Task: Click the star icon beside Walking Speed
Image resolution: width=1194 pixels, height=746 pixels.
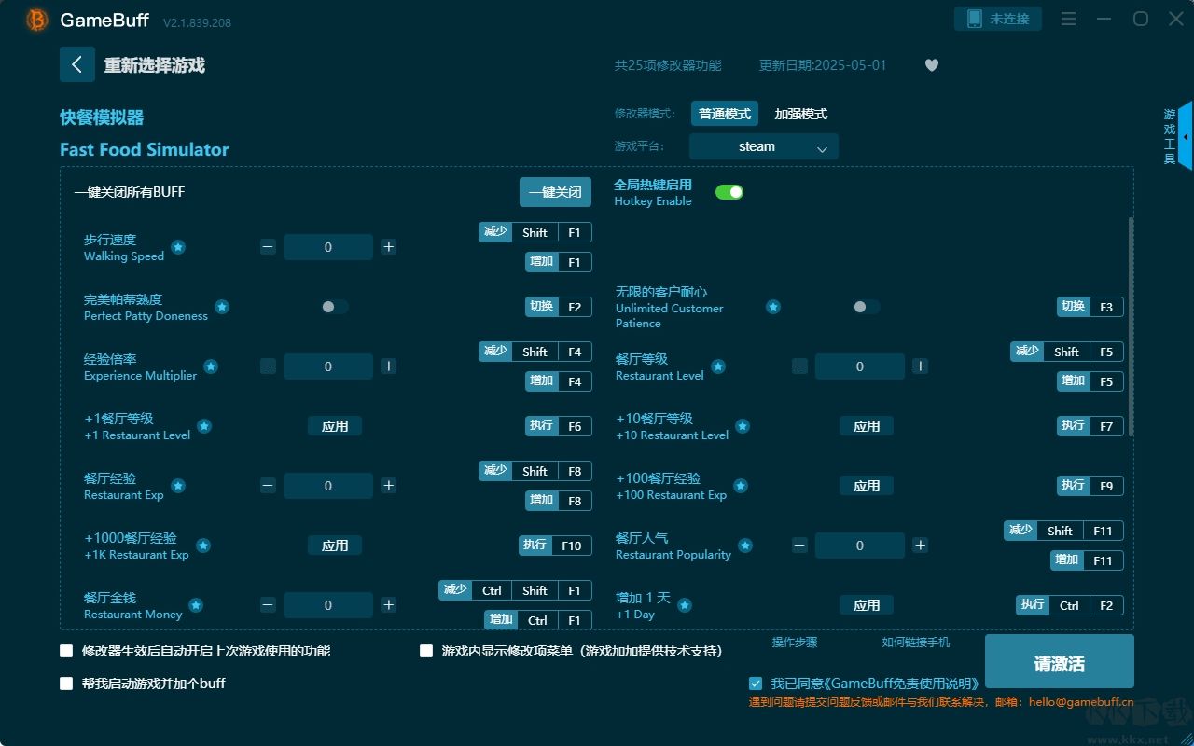Action: coord(178,247)
